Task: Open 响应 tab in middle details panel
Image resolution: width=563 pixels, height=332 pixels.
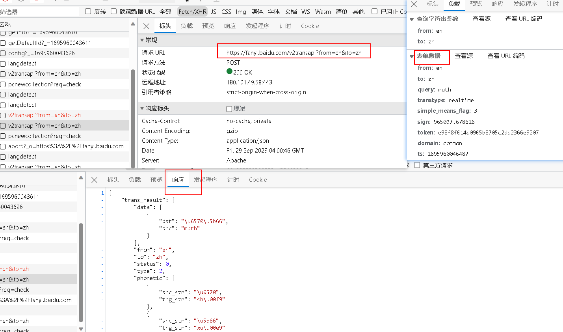Action: point(230,26)
